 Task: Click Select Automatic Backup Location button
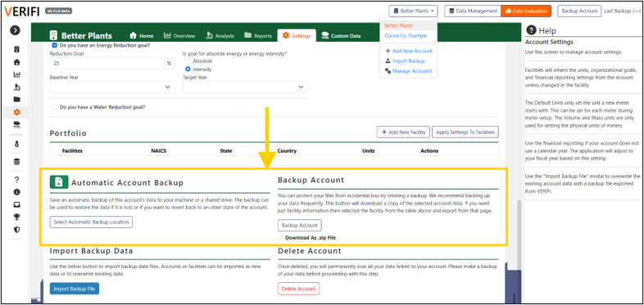(x=91, y=222)
